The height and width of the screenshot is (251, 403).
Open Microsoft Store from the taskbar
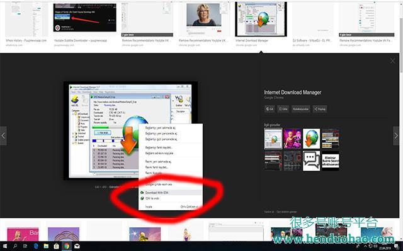(56, 246)
